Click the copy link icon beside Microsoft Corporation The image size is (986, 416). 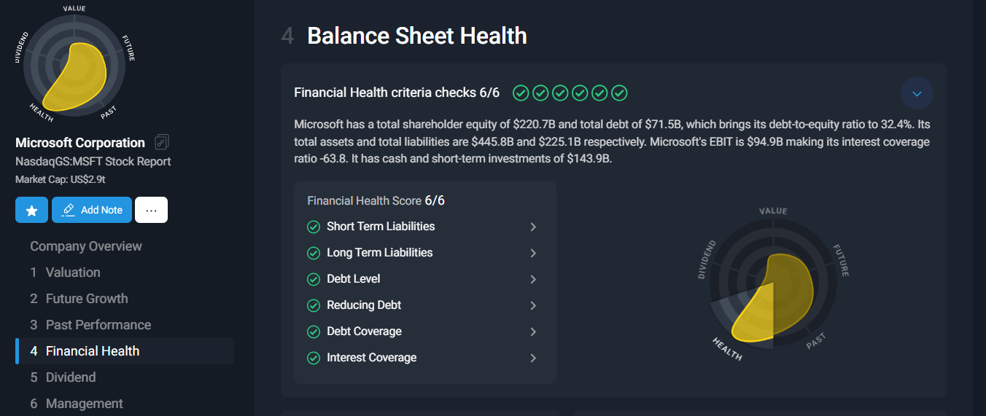point(162,142)
